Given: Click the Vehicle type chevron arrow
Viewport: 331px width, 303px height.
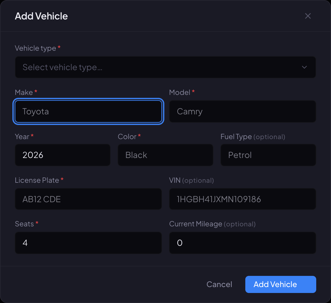Looking at the screenshot, I should pos(304,67).
